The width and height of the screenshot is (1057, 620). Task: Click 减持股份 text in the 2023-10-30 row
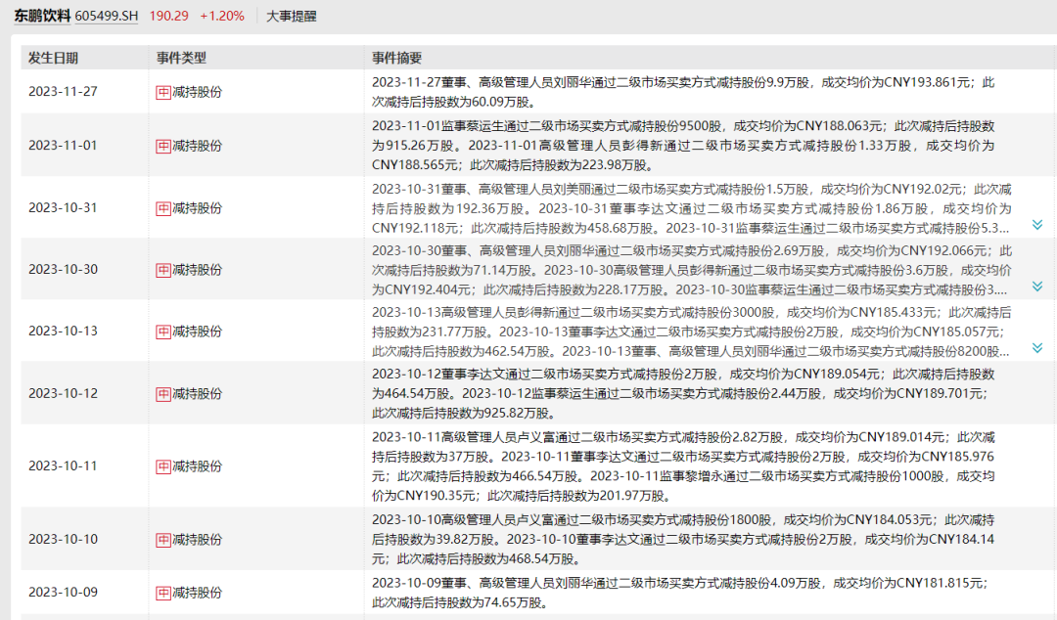[x=197, y=270]
